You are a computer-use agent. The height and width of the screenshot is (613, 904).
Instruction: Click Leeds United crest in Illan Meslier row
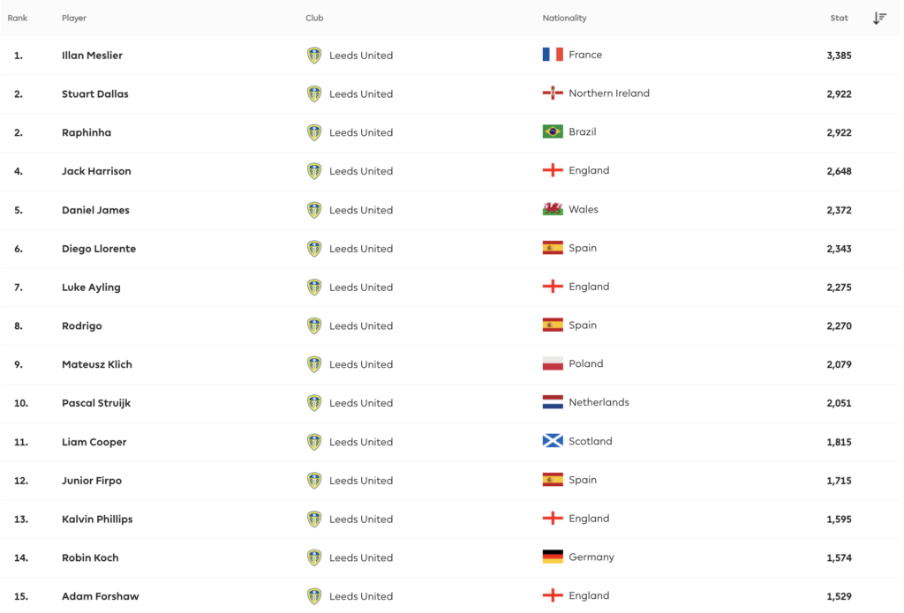click(314, 56)
